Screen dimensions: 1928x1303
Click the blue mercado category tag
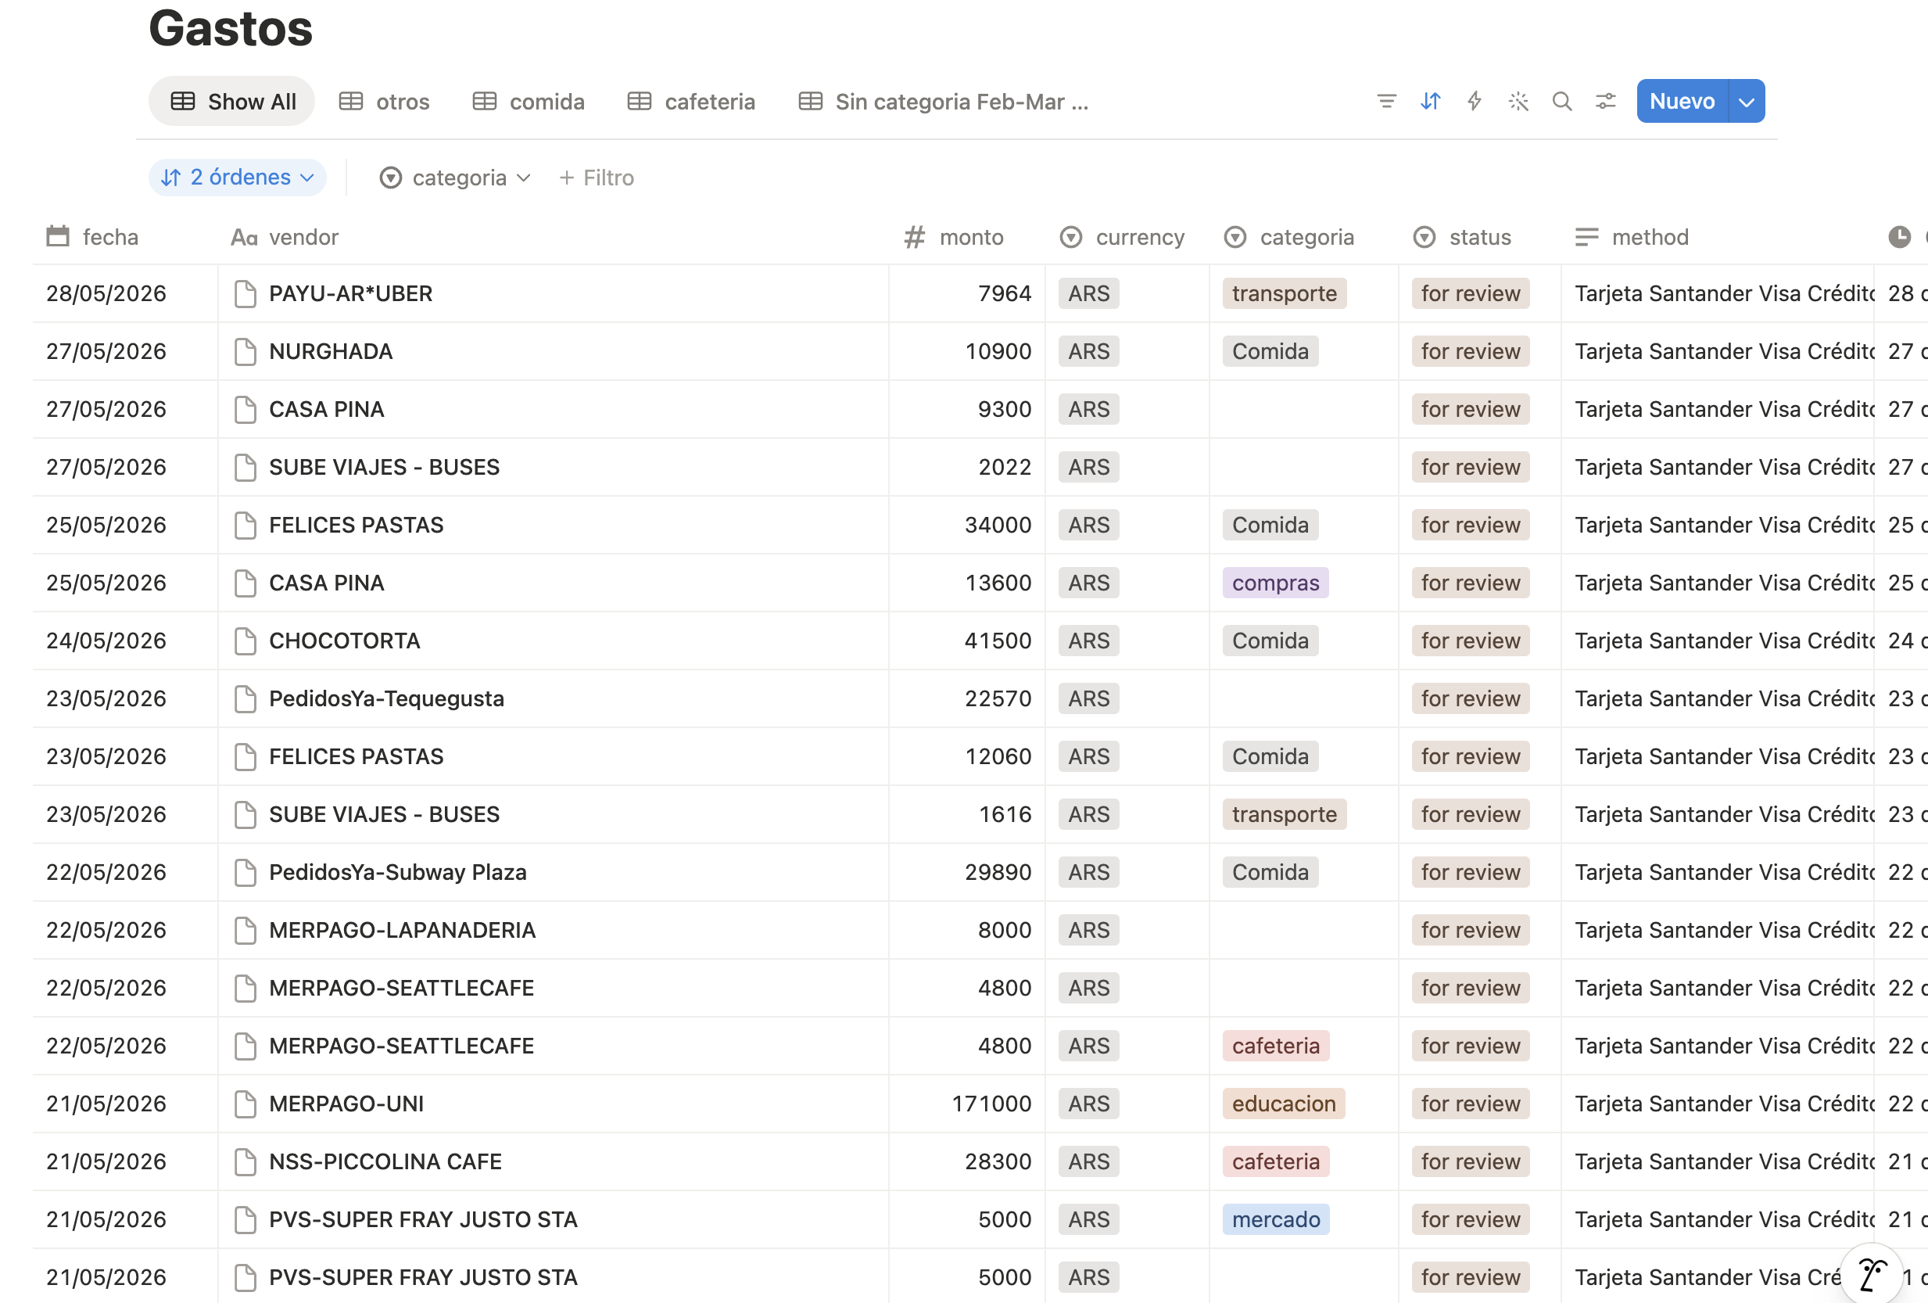click(x=1276, y=1219)
